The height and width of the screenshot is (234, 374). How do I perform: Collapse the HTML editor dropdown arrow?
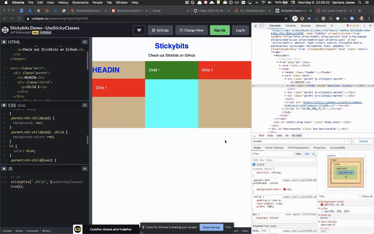pos(85,42)
